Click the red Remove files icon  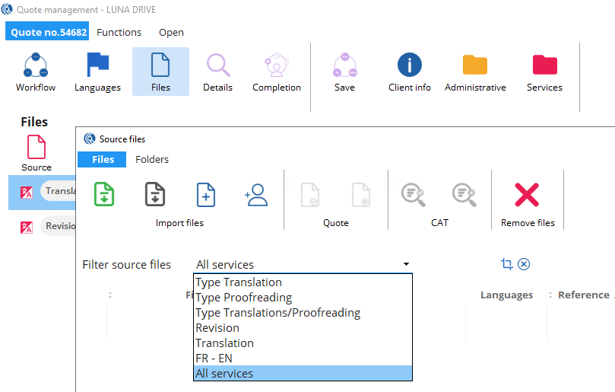527,196
